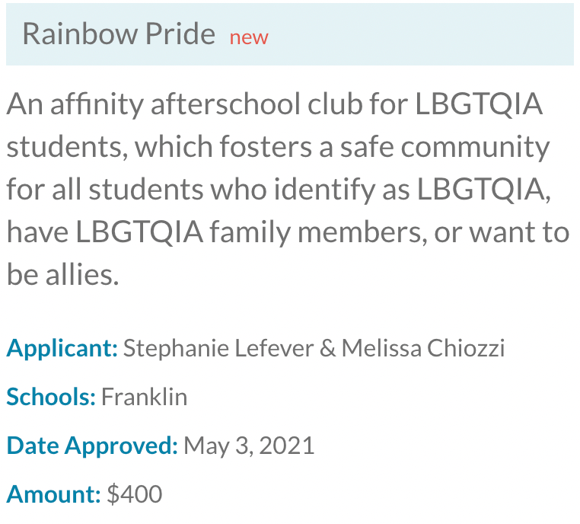580x524 pixels.
Task: Click the word identify in the description
Action: tap(324, 190)
